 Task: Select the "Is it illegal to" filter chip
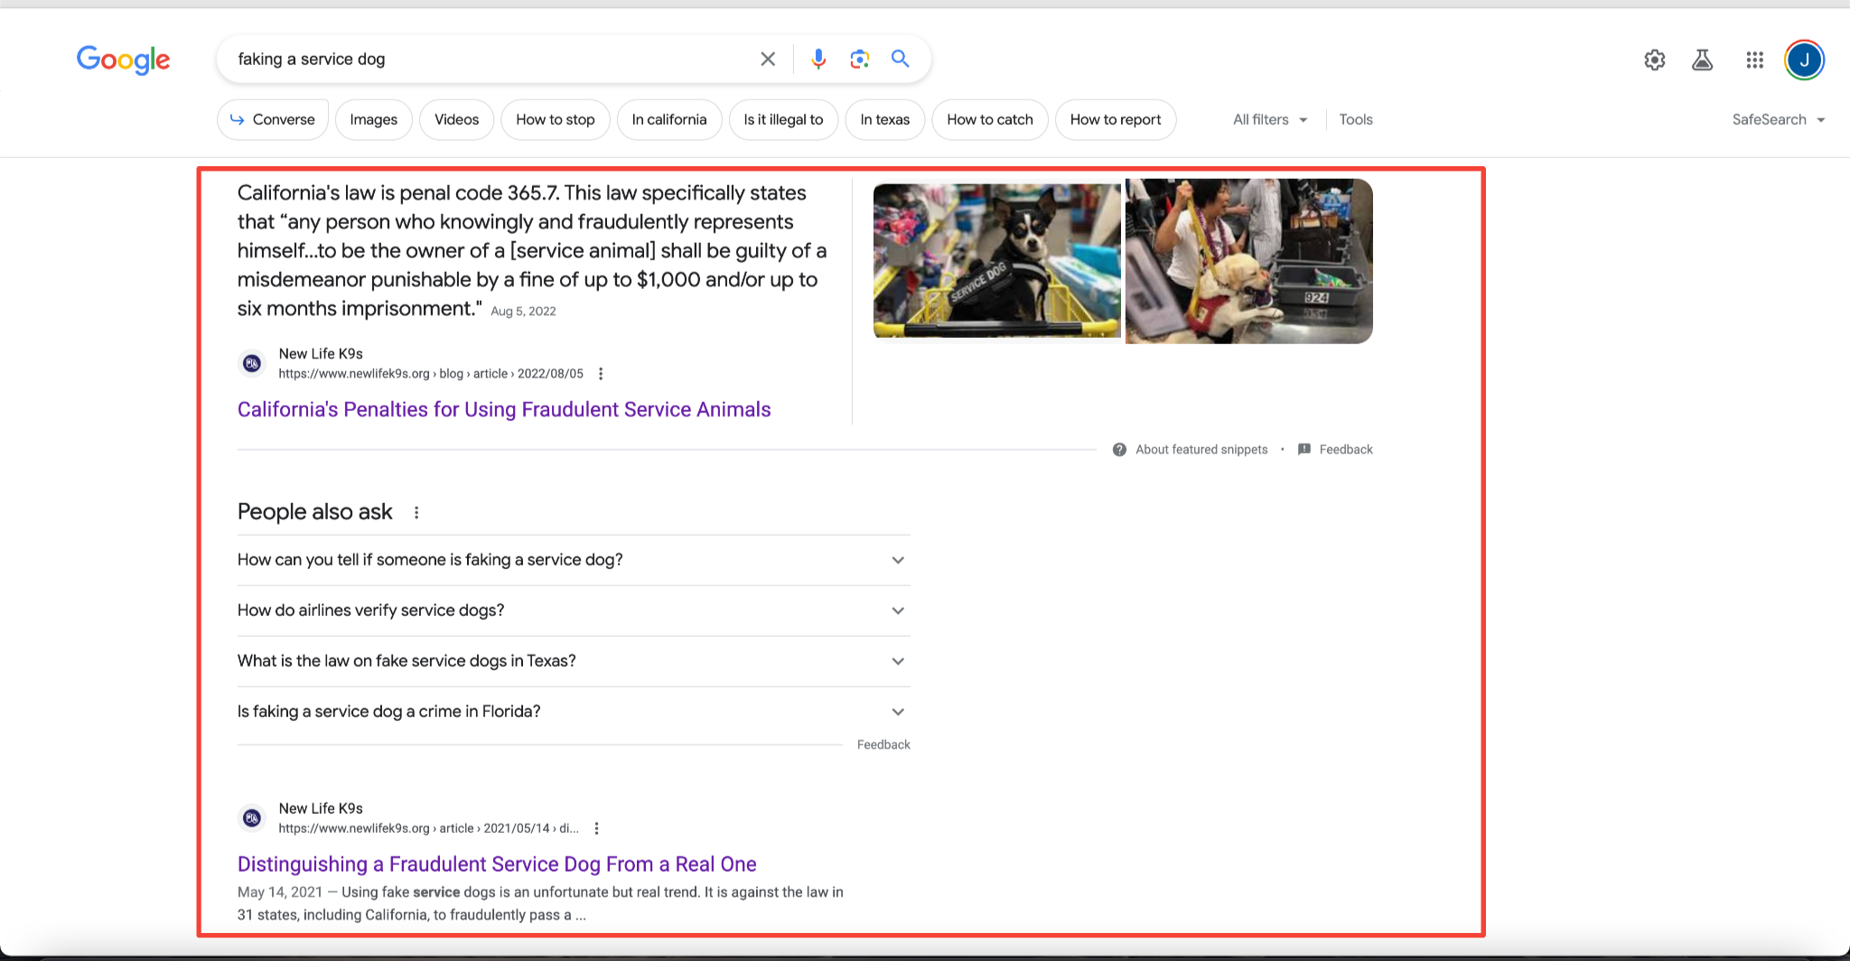pyautogui.click(x=783, y=119)
